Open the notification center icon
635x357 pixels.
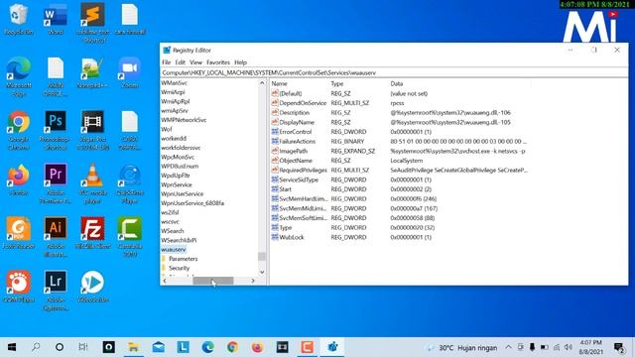(x=618, y=347)
